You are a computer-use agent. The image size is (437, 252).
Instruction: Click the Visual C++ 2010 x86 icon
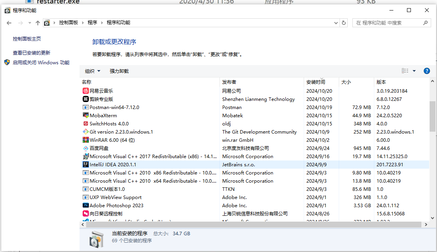point(85,173)
